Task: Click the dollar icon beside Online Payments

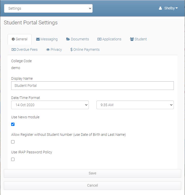Action: point(71,50)
